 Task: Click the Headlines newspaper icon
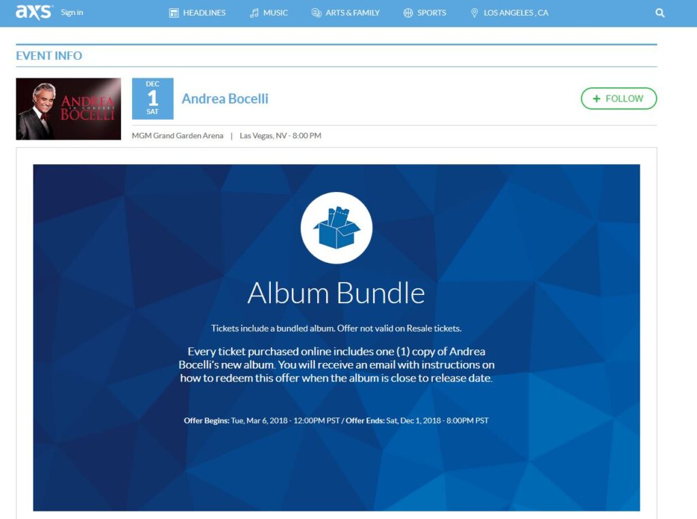[174, 13]
